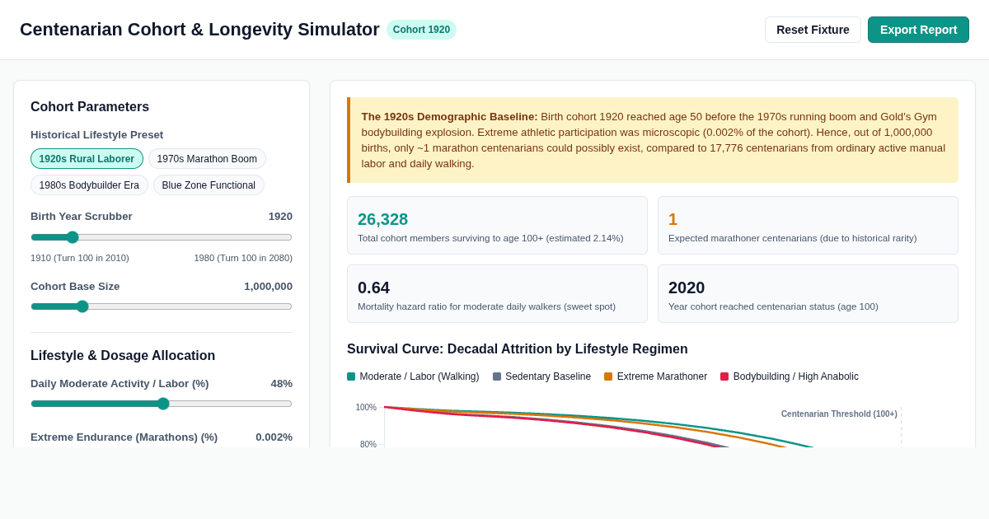This screenshot has height=519, width=989.
Task: Click the 1,000,000 cohort base size value
Action: [x=268, y=287]
